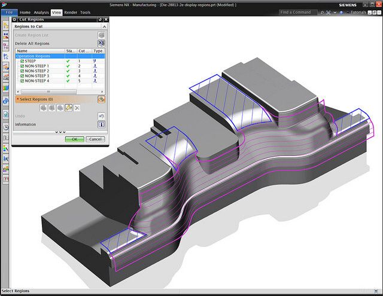Click the X delete icon under Select Regions
The height and width of the screenshot is (296, 383).
77,108
